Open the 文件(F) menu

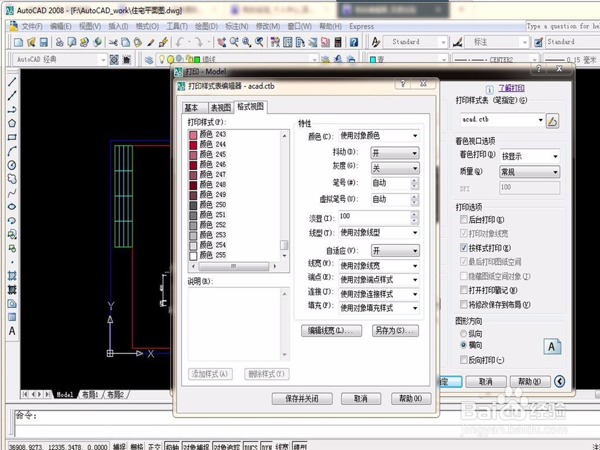click(32, 26)
